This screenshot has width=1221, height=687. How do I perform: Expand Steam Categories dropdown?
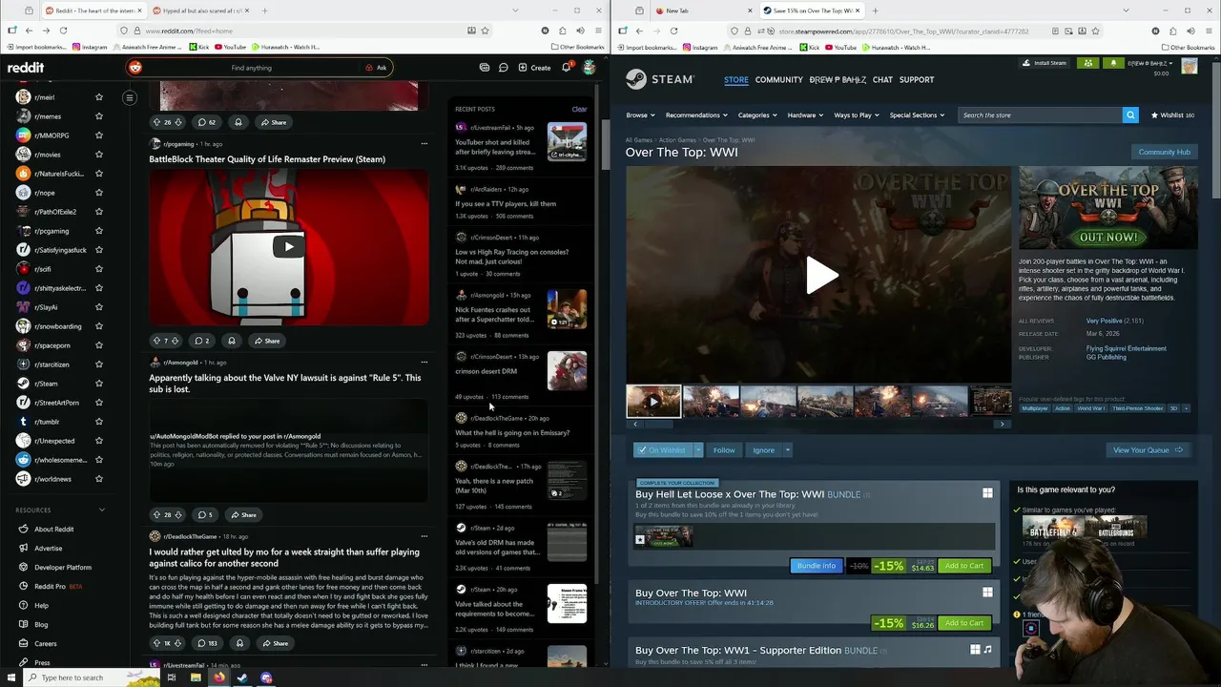757,115
